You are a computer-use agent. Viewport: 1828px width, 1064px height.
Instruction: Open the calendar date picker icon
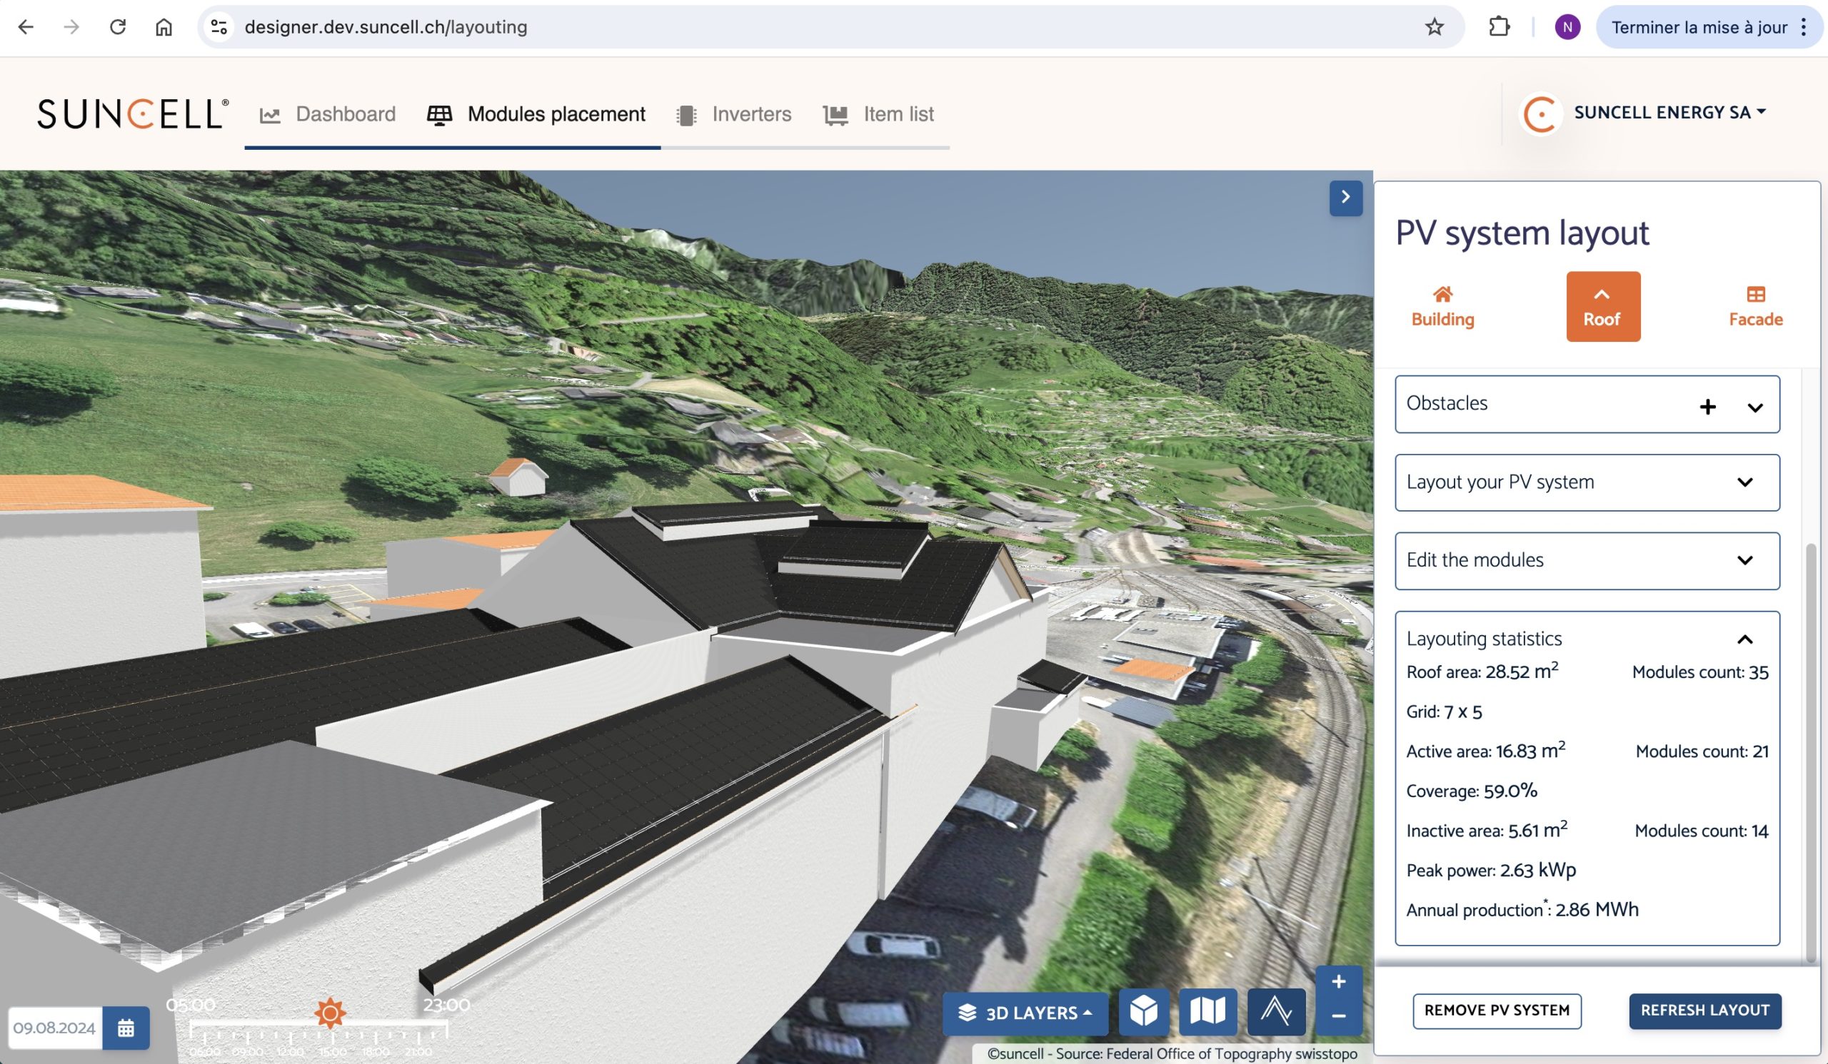click(x=126, y=1028)
